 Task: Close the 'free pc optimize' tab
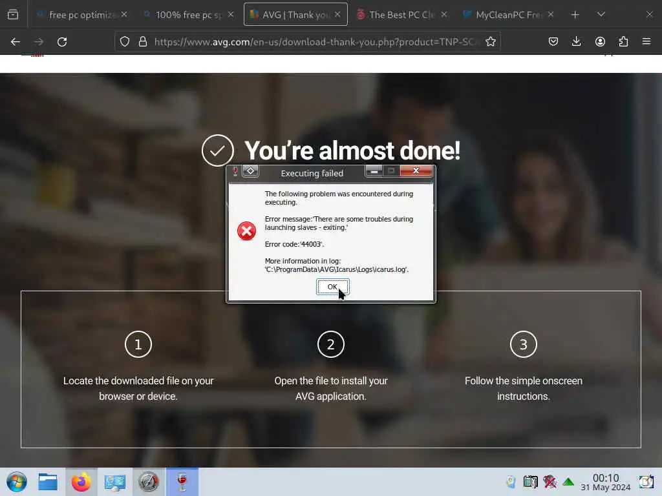click(x=124, y=14)
